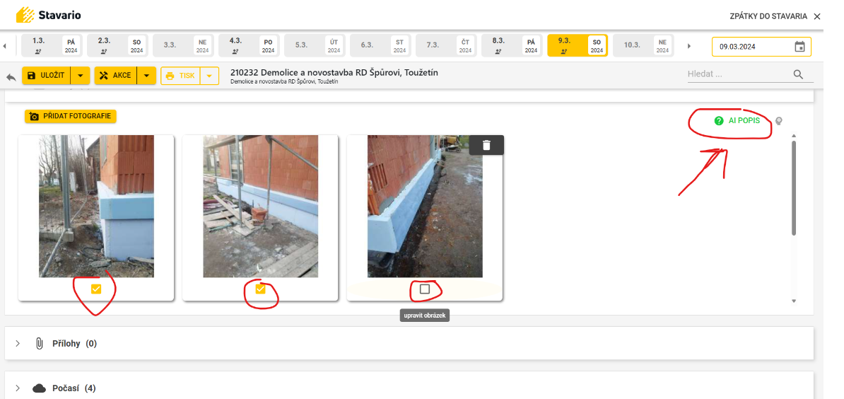This screenshot has height=399, width=844.
Task: Check the third photo's checkbox
Action: pos(424,289)
